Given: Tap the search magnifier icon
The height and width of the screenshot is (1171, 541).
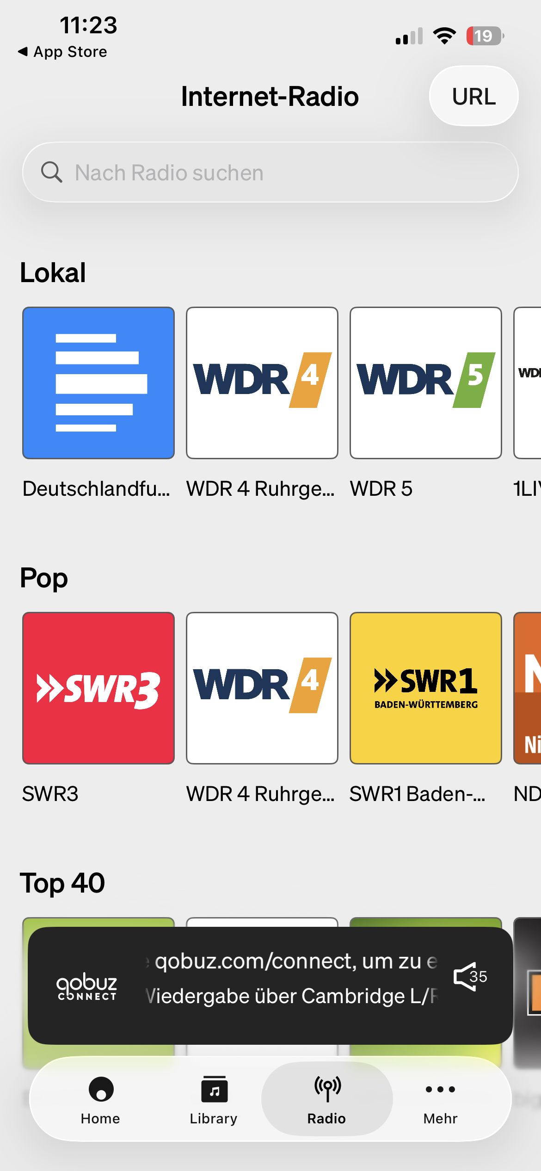Looking at the screenshot, I should point(51,172).
